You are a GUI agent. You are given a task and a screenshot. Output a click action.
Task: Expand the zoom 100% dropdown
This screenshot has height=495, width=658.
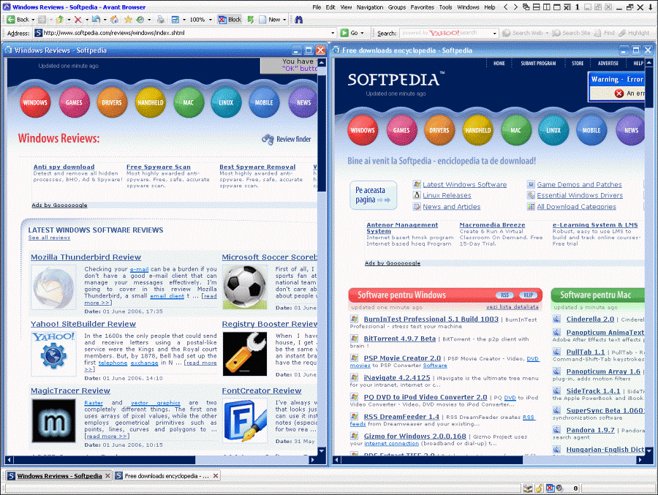click(x=211, y=20)
